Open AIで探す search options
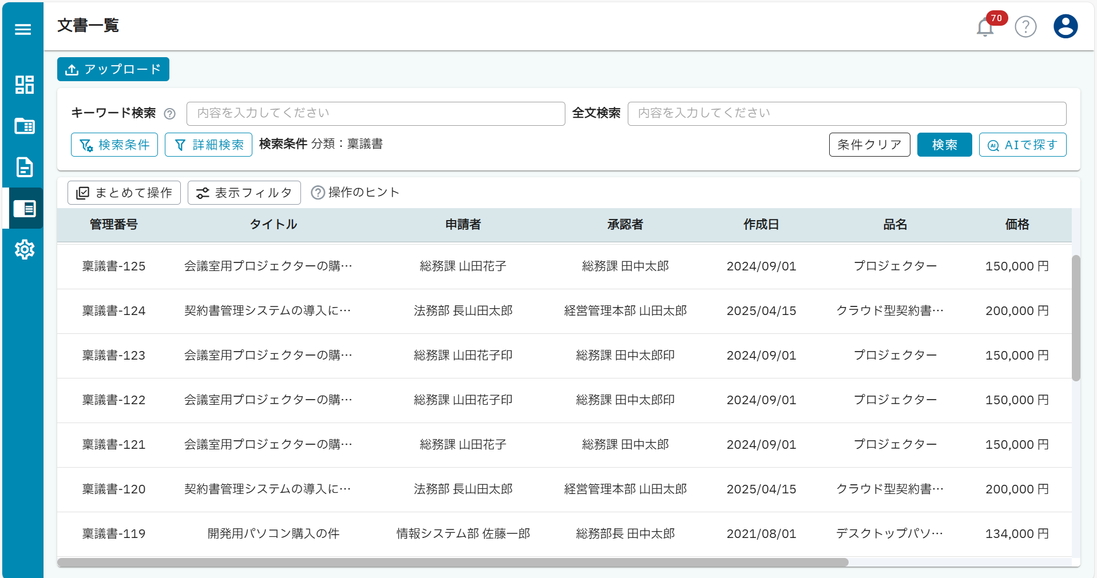 [1022, 145]
